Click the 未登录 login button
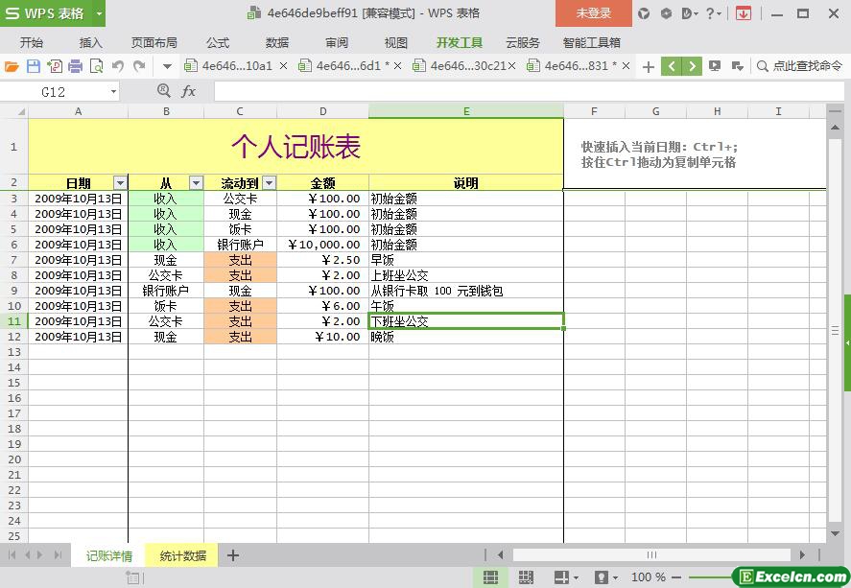 (593, 13)
